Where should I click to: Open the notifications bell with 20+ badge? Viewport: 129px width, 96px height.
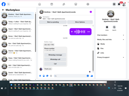click(x=119, y=4)
